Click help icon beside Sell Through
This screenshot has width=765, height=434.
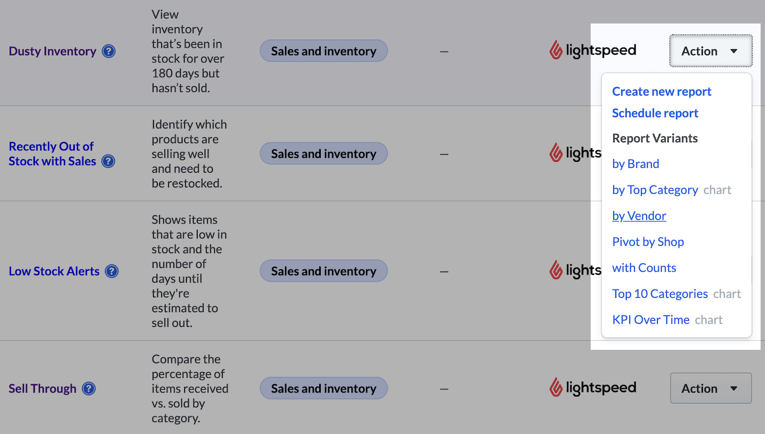[89, 389]
